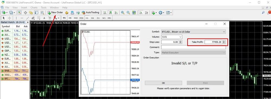
Task: Select the text label 'T' tool
Action: pos(50,18)
